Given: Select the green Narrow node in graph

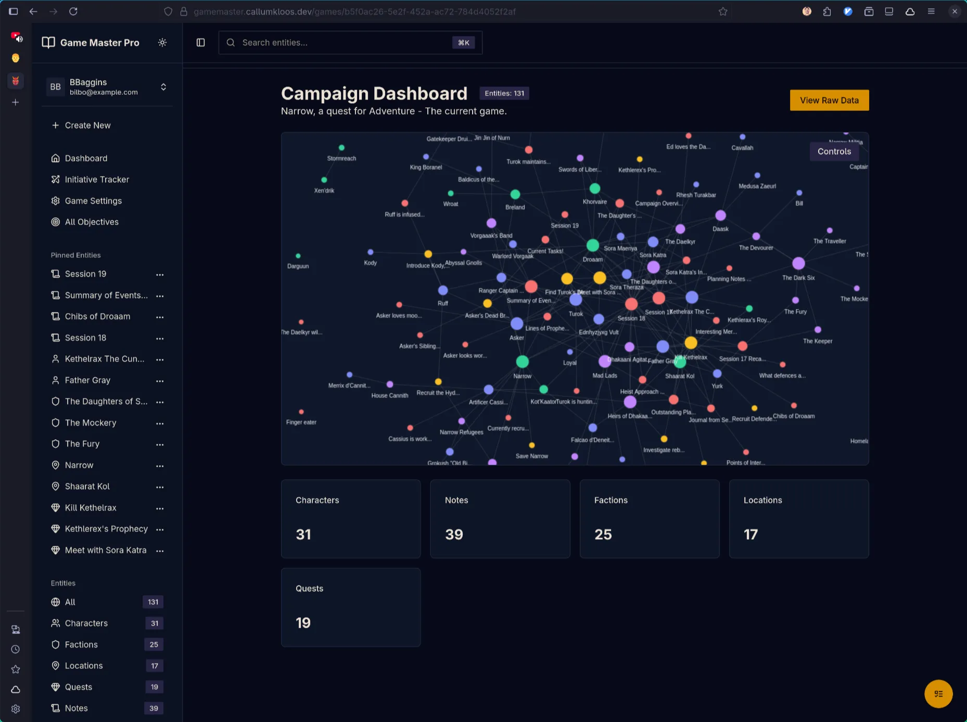Looking at the screenshot, I should (522, 362).
